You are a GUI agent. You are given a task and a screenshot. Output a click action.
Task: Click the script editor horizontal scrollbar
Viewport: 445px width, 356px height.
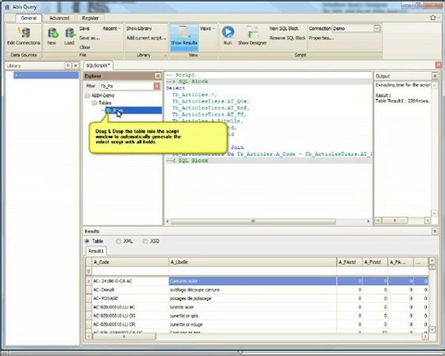tap(253, 221)
